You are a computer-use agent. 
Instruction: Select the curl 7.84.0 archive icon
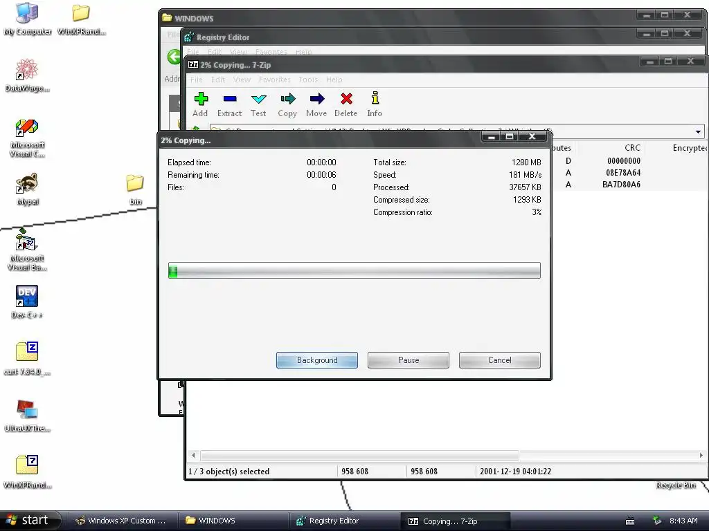coord(27,359)
